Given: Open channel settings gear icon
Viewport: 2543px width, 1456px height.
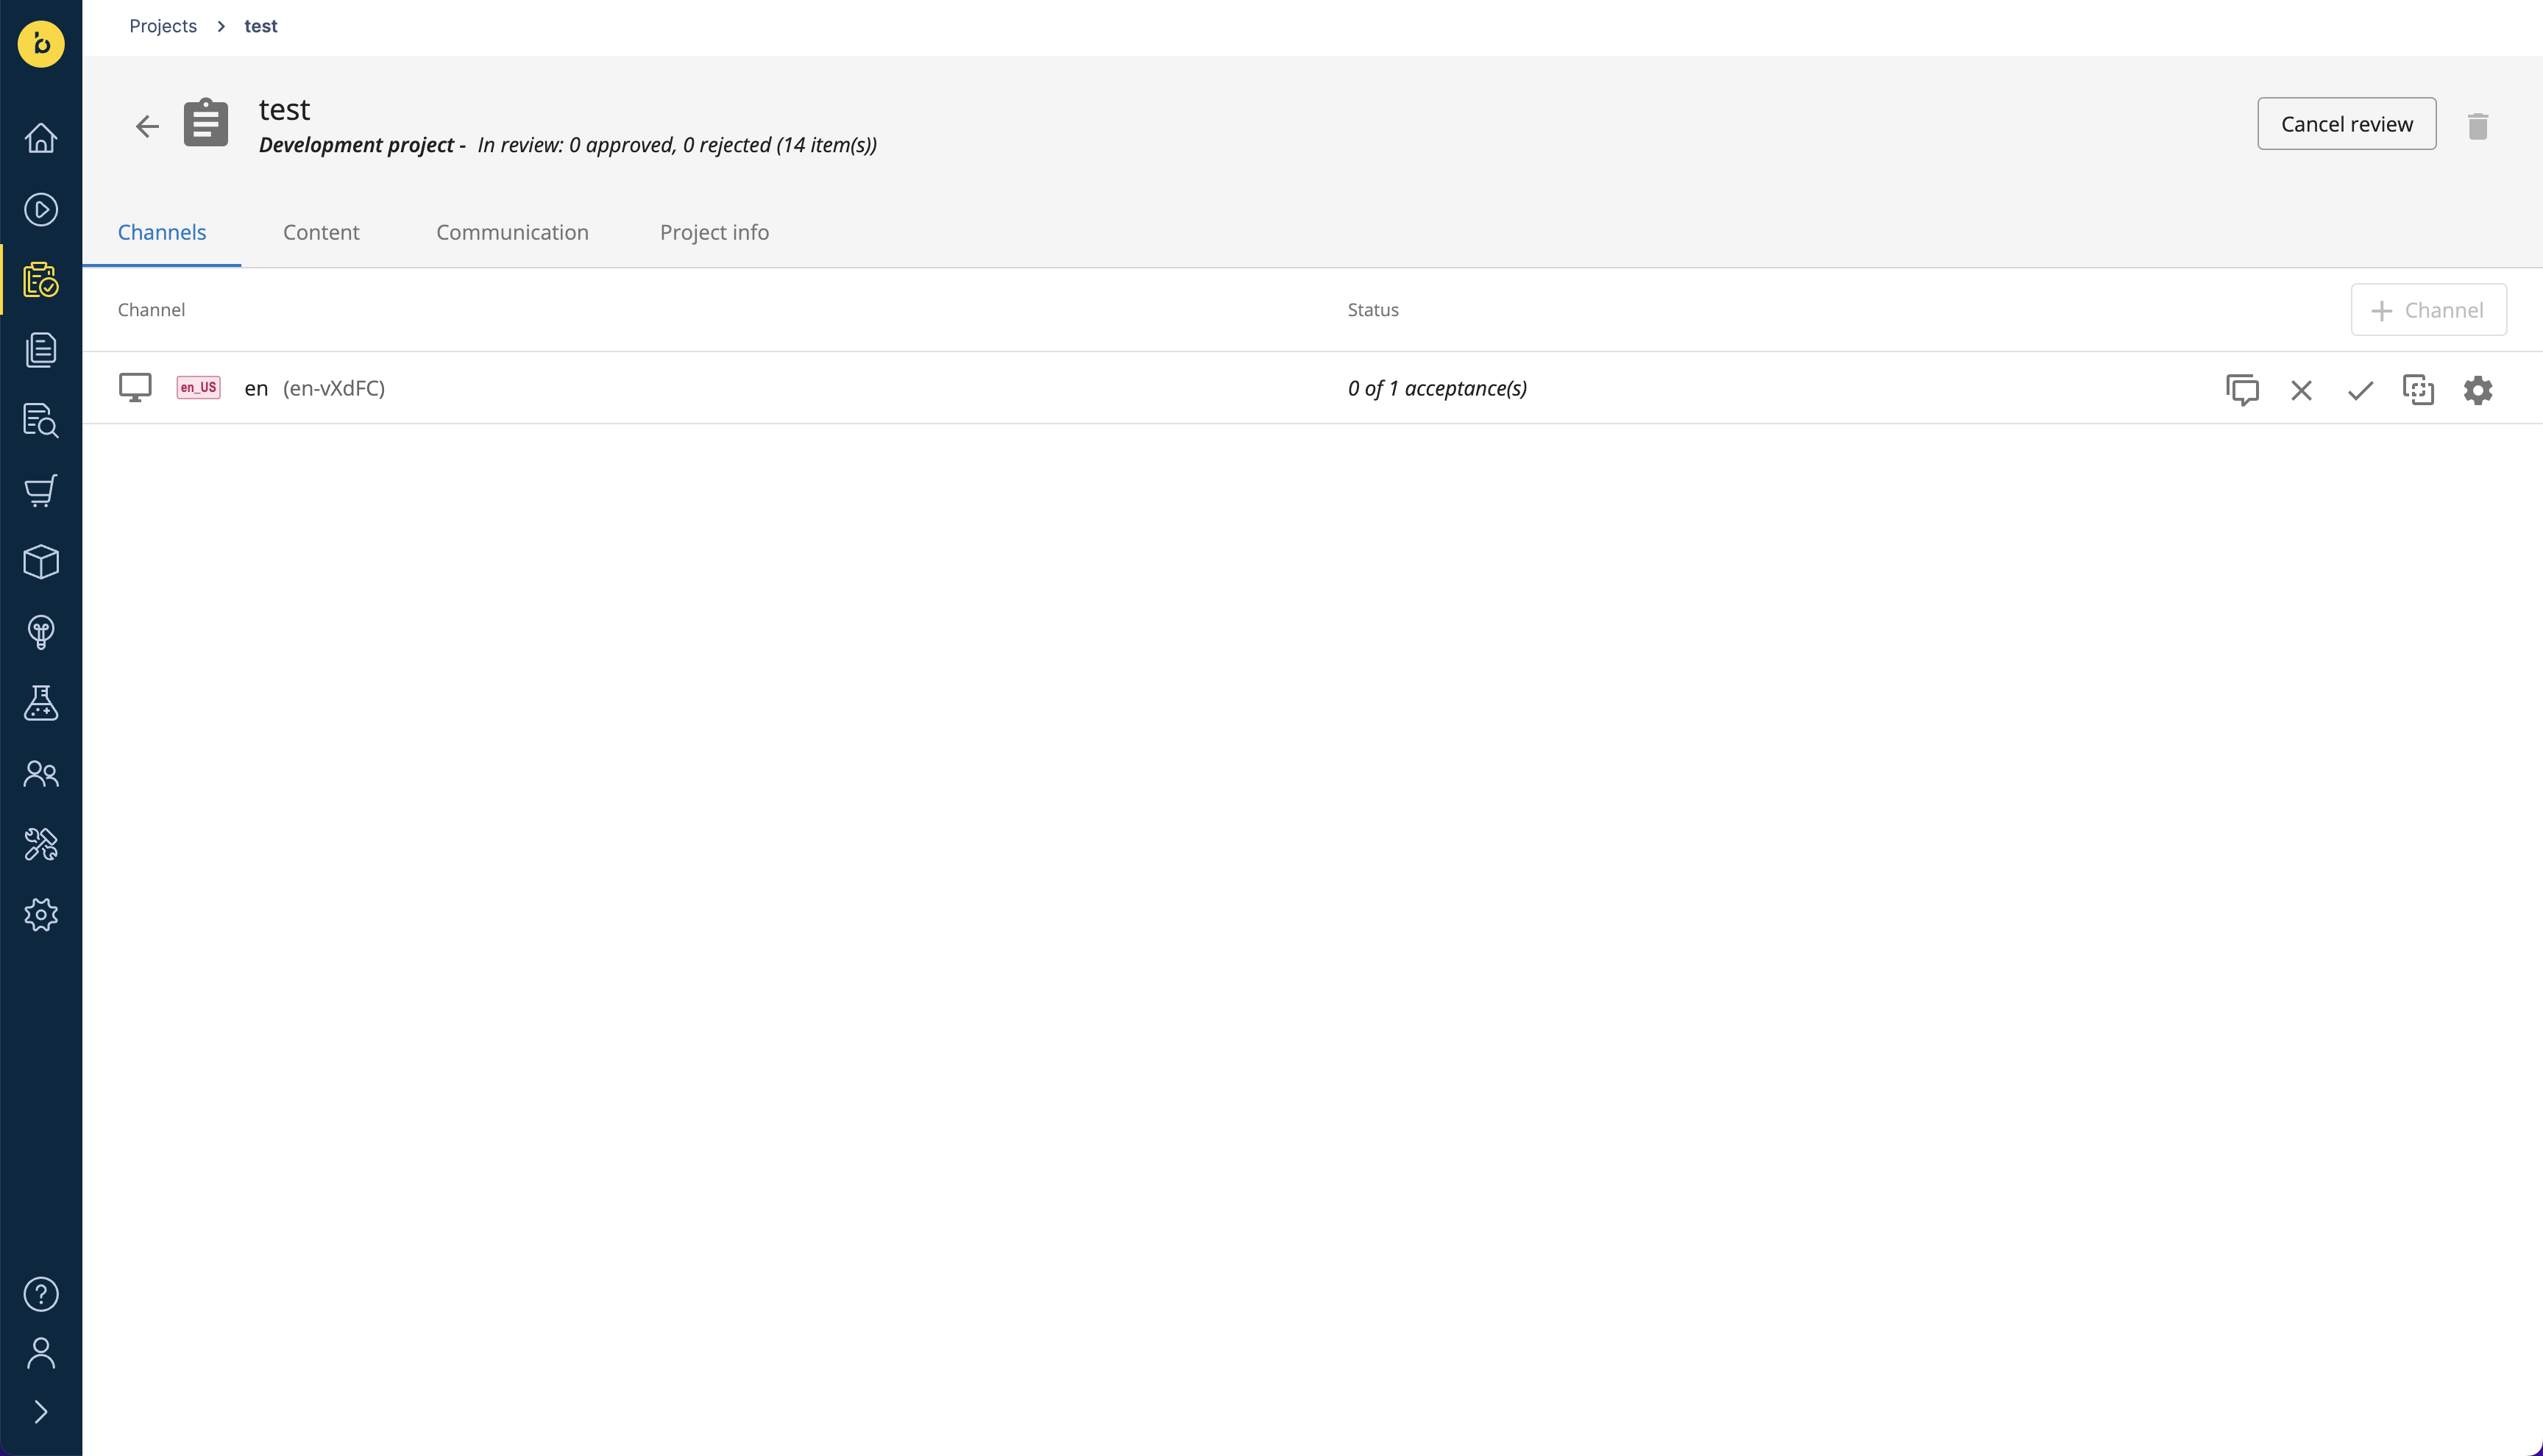Looking at the screenshot, I should tap(2477, 390).
